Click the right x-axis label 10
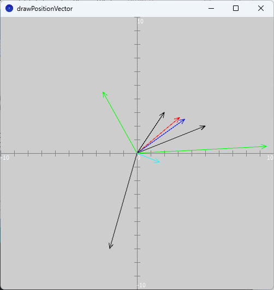The image size is (274, 290). pyautogui.click(x=270, y=158)
